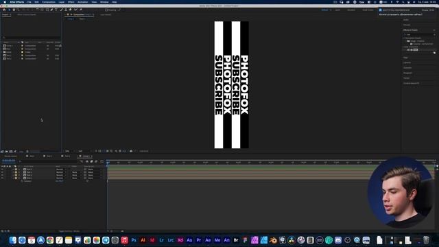Click Toggle Switches / Modes button
Image resolution: width=439 pixels, height=247 pixels.
pos(69,231)
